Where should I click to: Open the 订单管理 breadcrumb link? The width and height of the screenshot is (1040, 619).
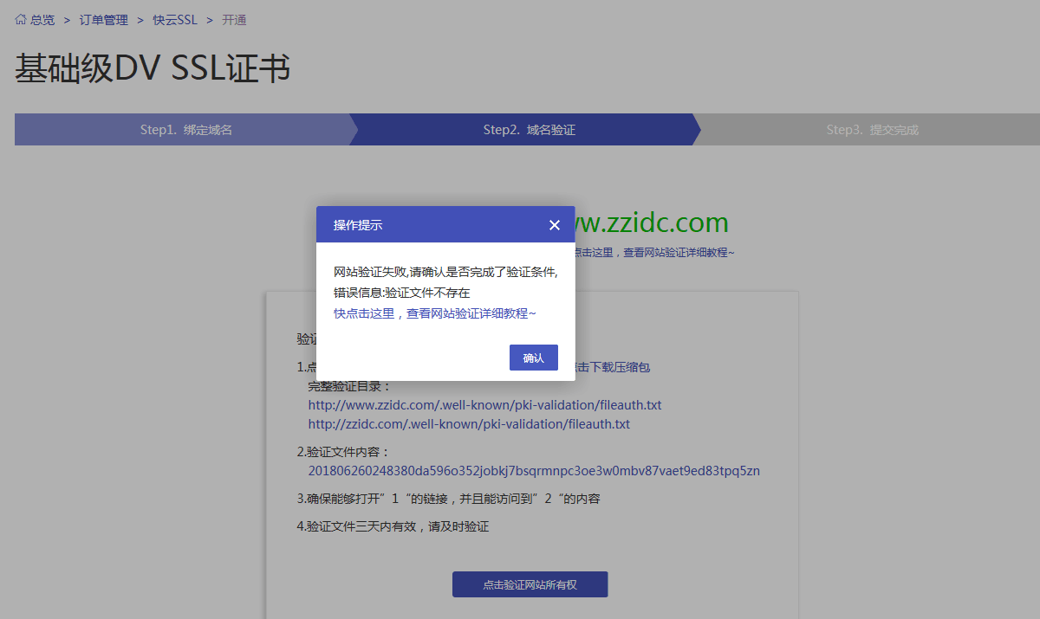[x=103, y=20]
